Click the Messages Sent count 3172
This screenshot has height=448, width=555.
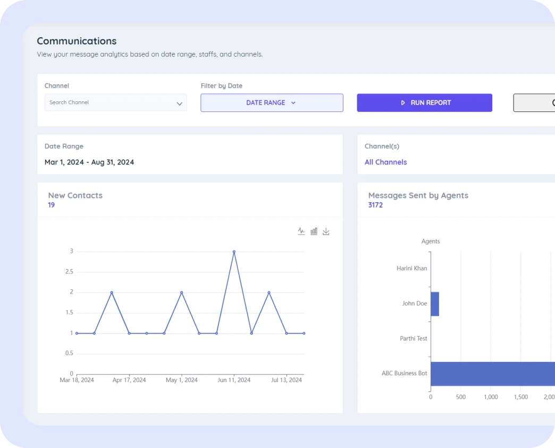375,205
